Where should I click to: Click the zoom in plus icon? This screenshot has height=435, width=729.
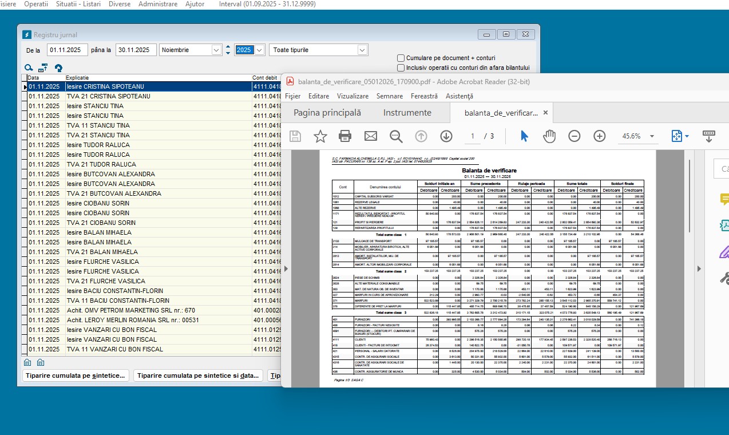tap(599, 136)
